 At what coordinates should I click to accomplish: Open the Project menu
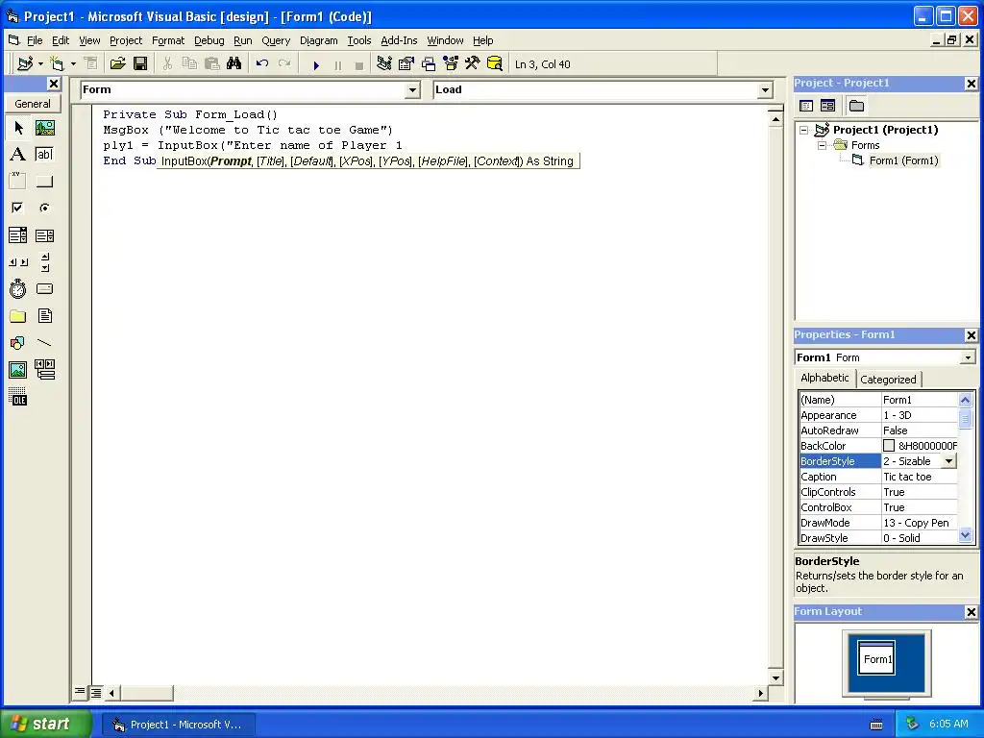(x=126, y=40)
